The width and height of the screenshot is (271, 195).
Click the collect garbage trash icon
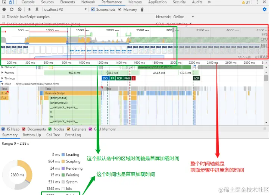coord(142,10)
